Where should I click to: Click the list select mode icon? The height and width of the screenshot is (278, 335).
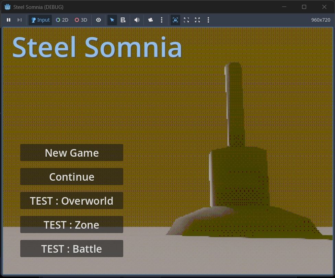[123, 20]
